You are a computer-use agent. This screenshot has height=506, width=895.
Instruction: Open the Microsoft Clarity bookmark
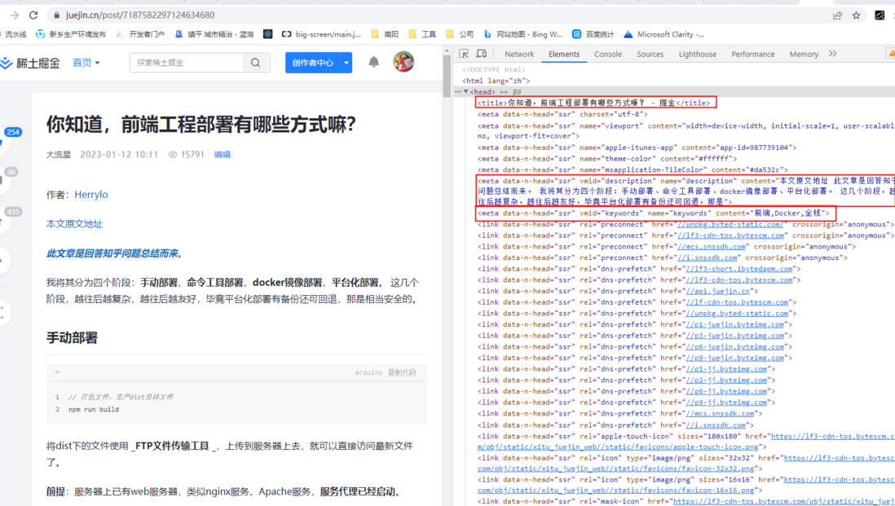664,34
